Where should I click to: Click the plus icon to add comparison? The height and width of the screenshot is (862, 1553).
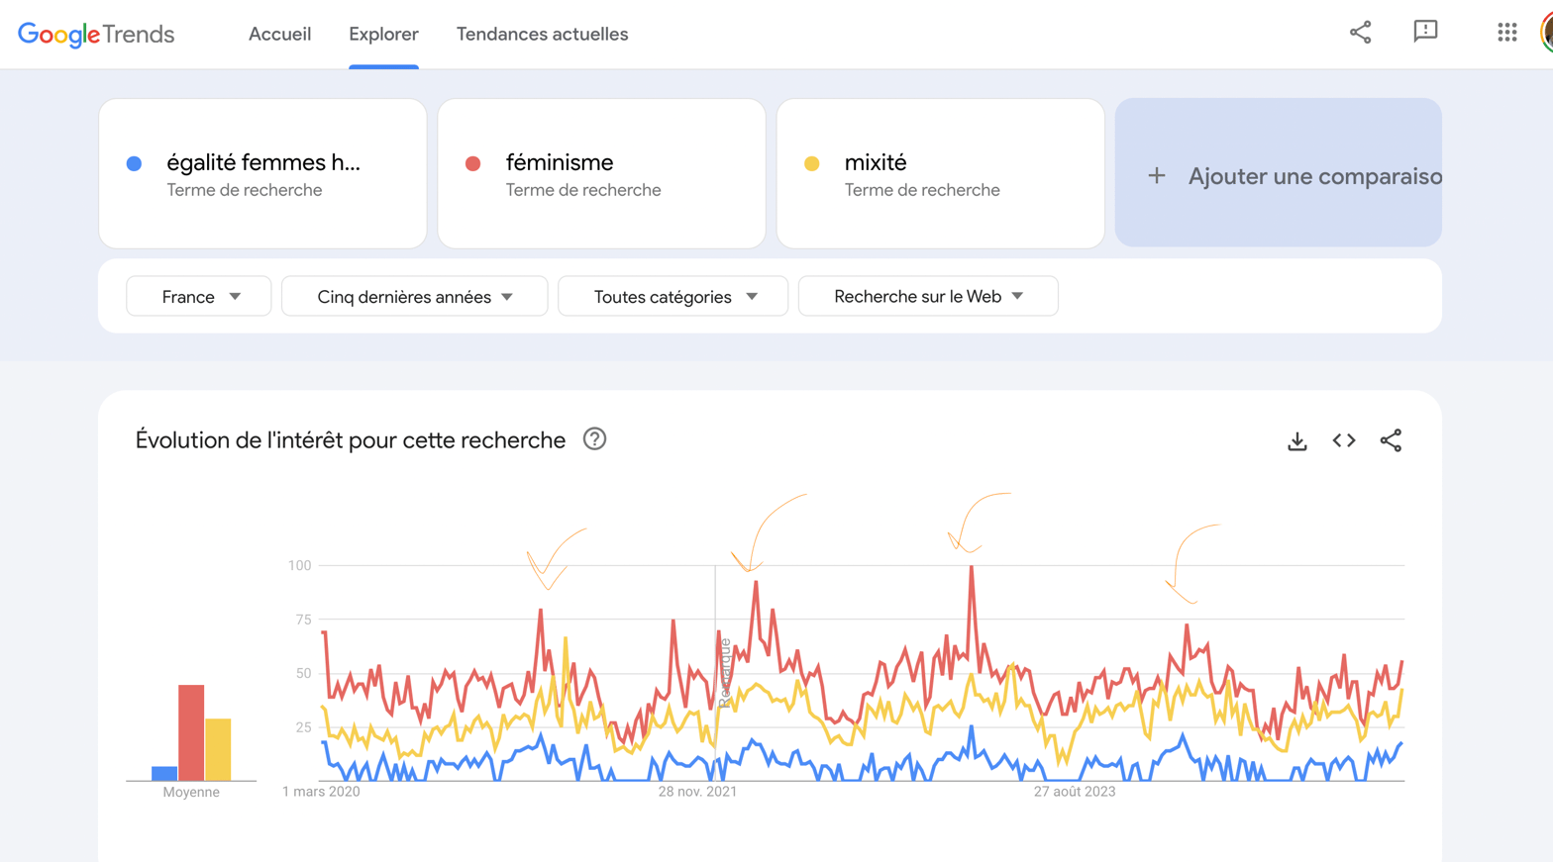click(1156, 176)
